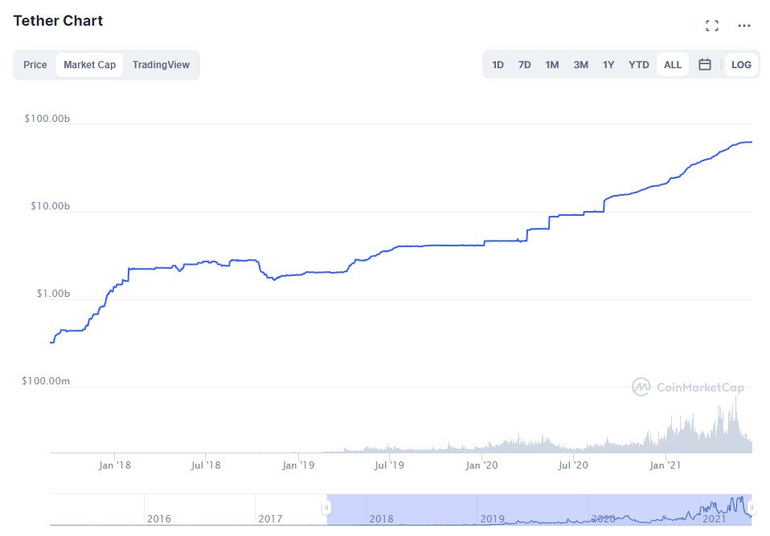Click the Jul '19 axis label

389,465
